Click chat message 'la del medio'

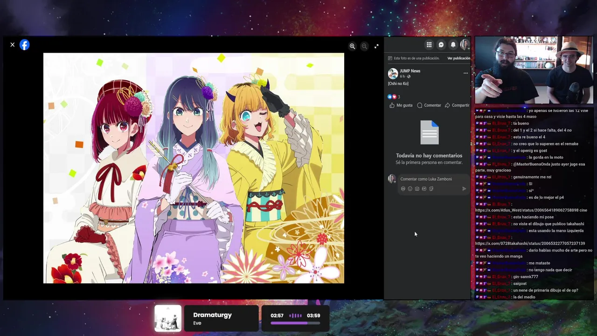(x=524, y=297)
